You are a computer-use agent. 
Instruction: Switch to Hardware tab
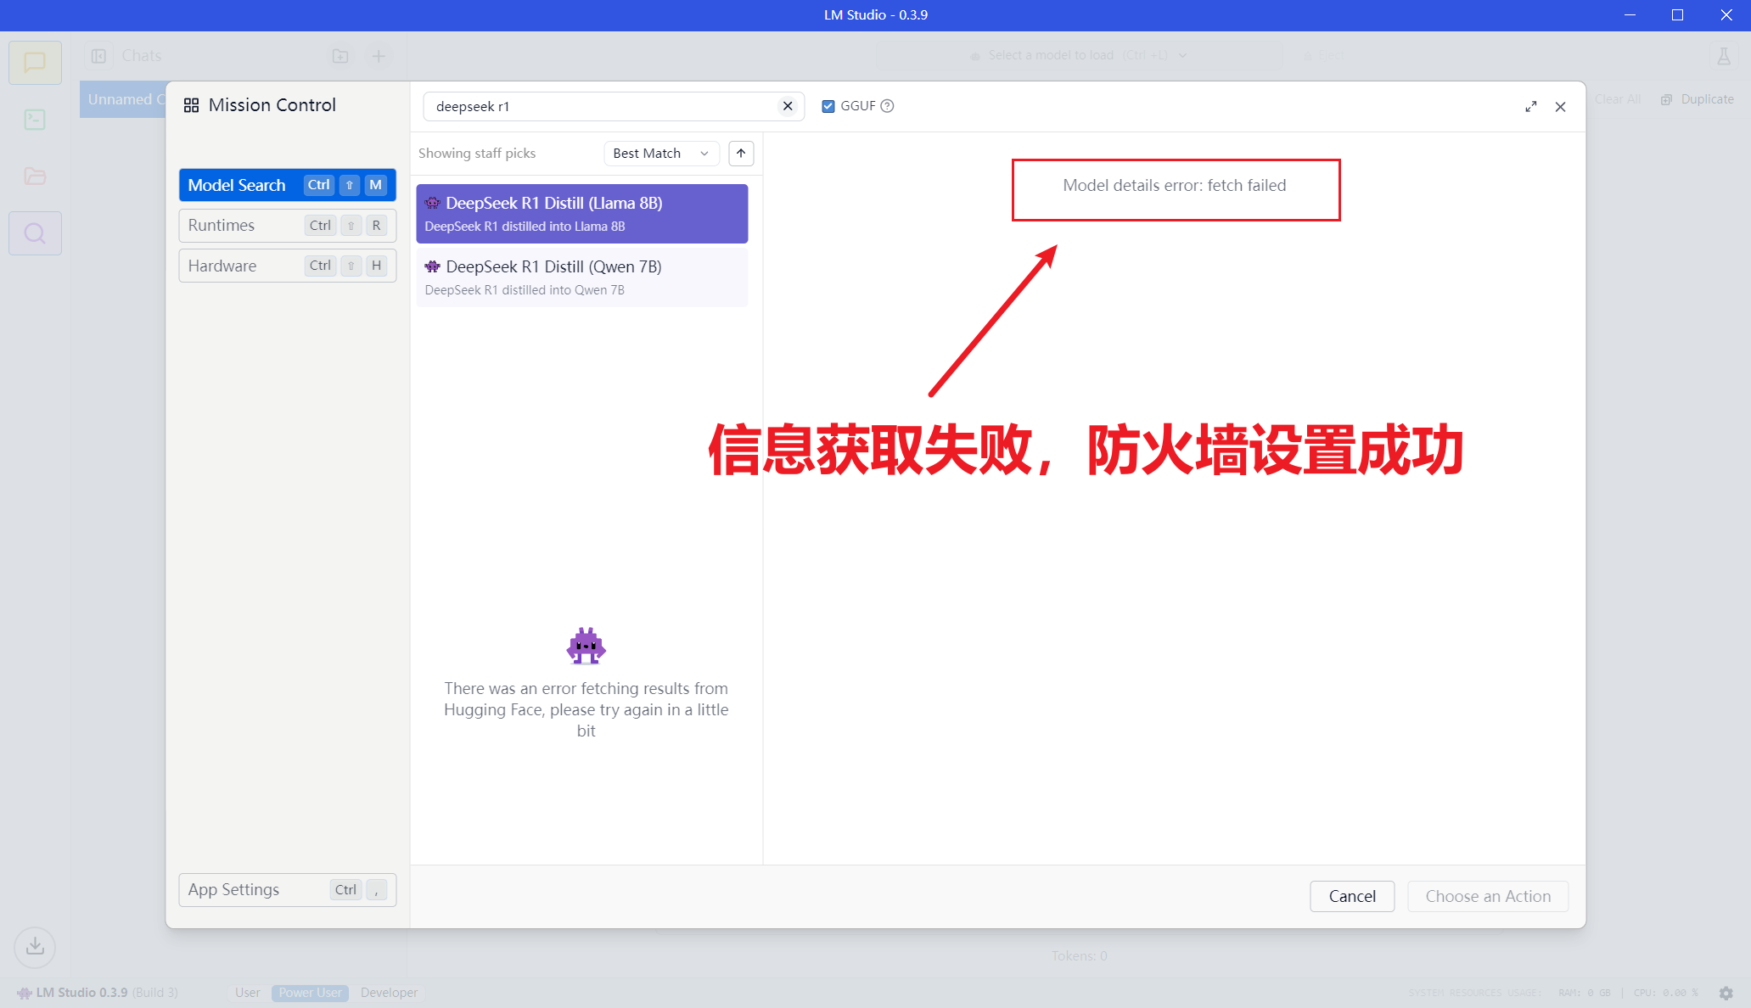tap(287, 266)
